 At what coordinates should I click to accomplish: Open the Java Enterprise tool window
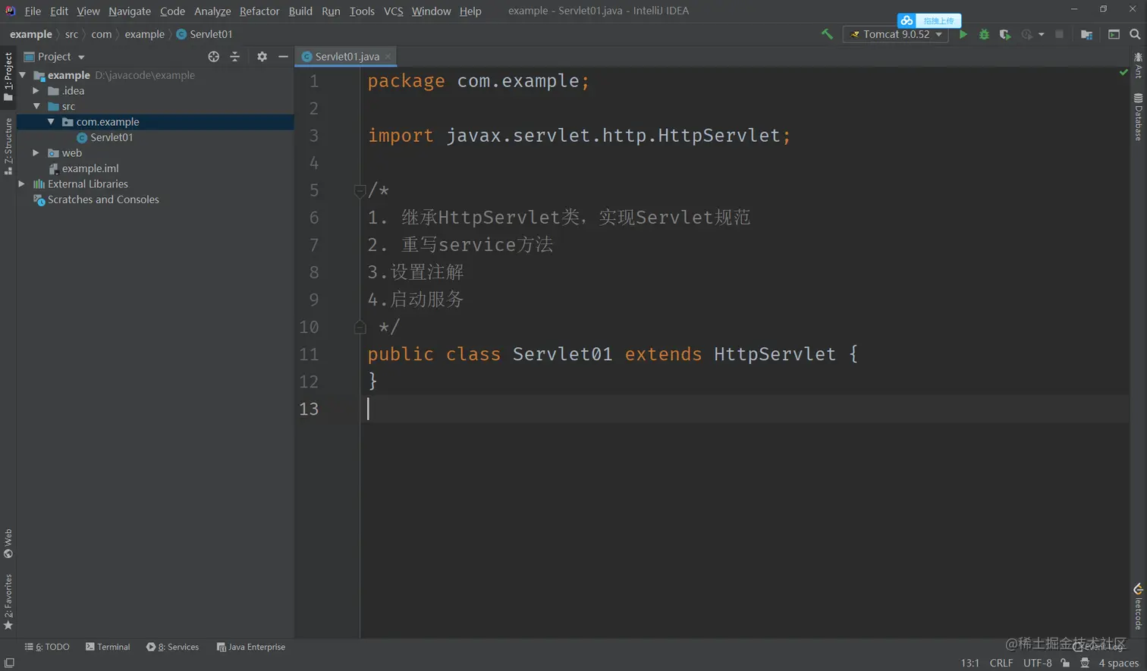[x=251, y=647]
